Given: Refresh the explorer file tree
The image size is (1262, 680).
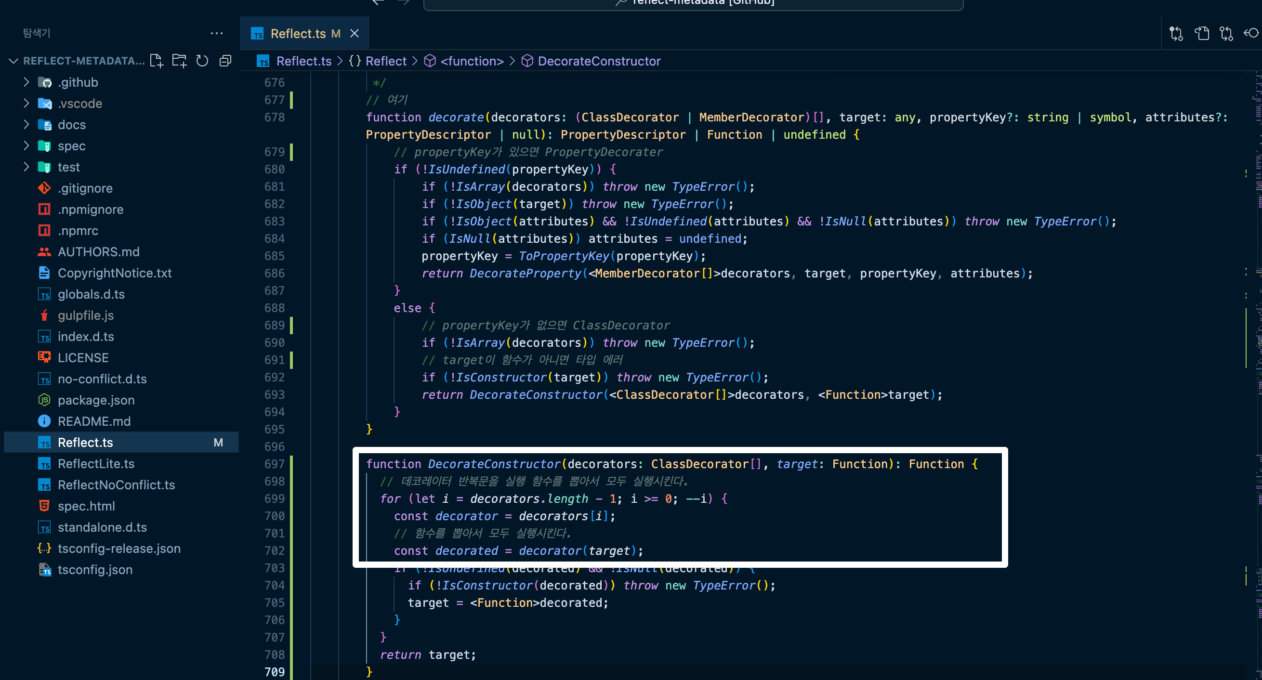Looking at the screenshot, I should (x=202, y=61).
